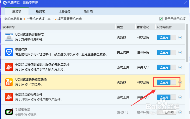Close the 启动项管理 window

185,3
